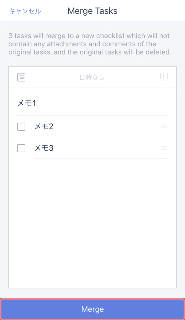Screen dimensions: 185x320
Task: Check the checkbox next to メモ2
Action: pyautogui.click(x=21, y=127)
